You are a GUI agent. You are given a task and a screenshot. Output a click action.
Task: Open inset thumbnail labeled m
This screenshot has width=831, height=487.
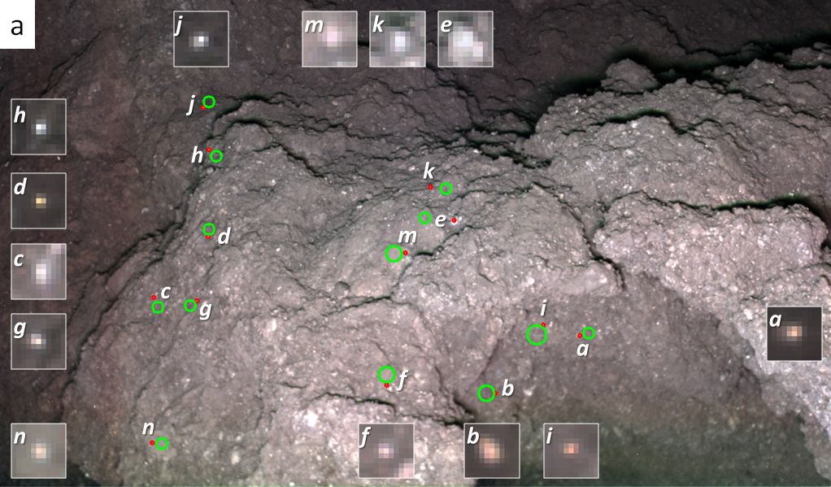pyautogui.click(x=329, y=39)
